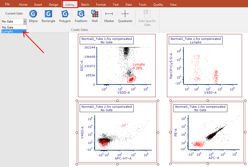Open the Current Gate dropdown arrow
Screen dimensions: 248x167
click(25, 21)
